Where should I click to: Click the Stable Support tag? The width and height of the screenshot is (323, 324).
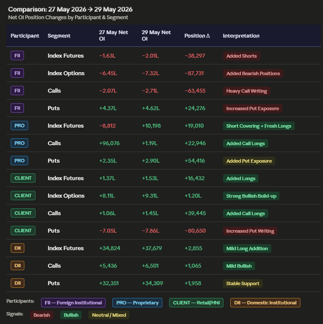pyautogui.click(x=243, y=283)
